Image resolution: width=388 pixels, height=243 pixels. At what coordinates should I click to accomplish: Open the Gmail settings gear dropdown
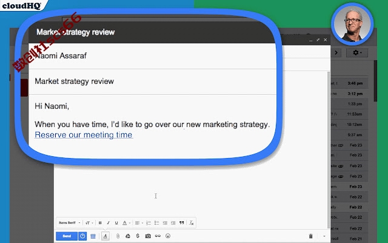click(357, 53)
